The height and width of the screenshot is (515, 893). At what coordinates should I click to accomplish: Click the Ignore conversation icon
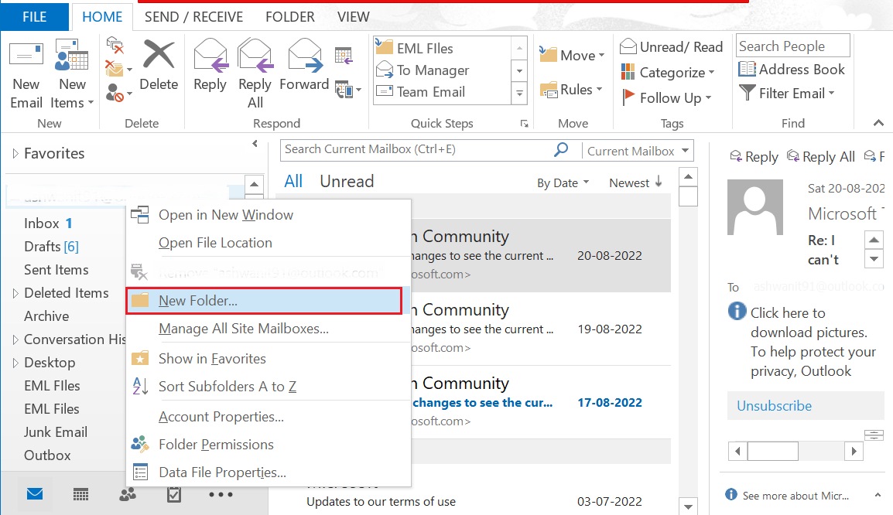(x=115, y=45)
